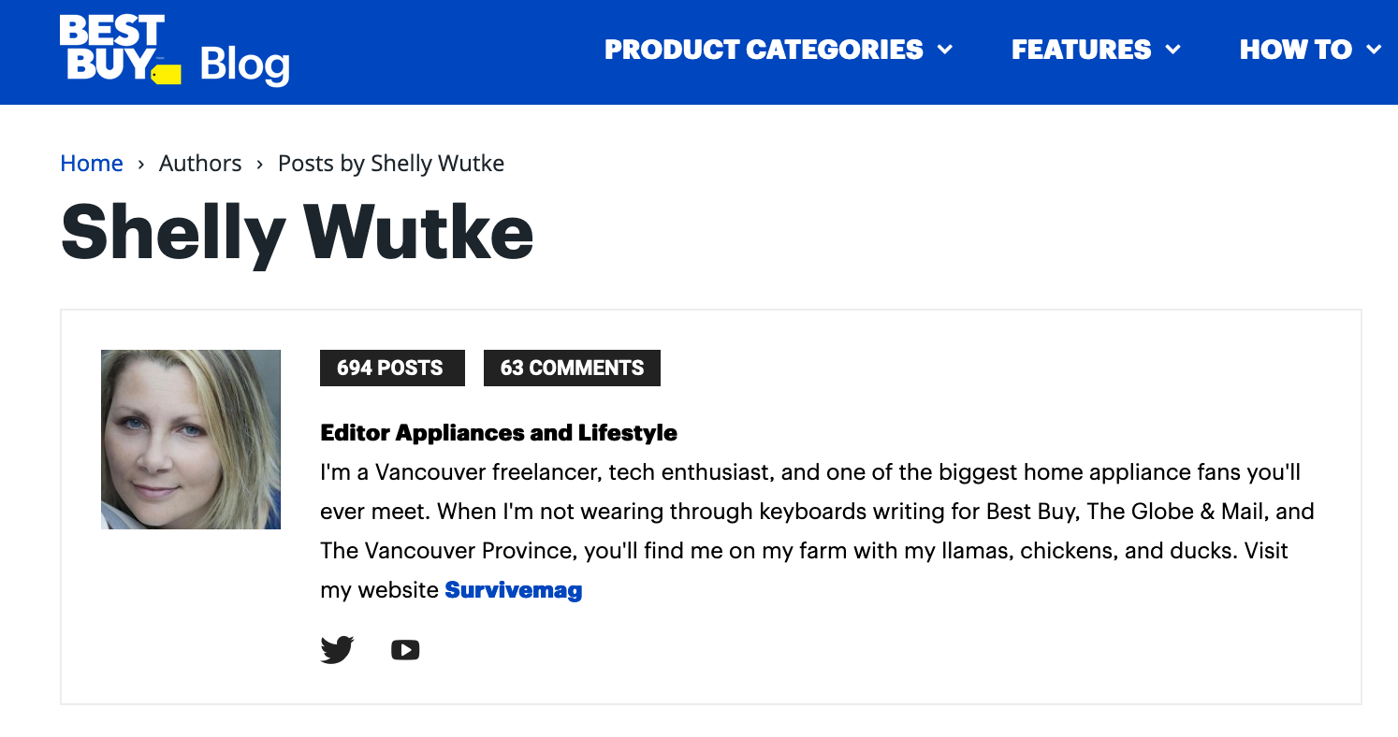
Task: Open the Product Categories menu
Action: (764, 50)
